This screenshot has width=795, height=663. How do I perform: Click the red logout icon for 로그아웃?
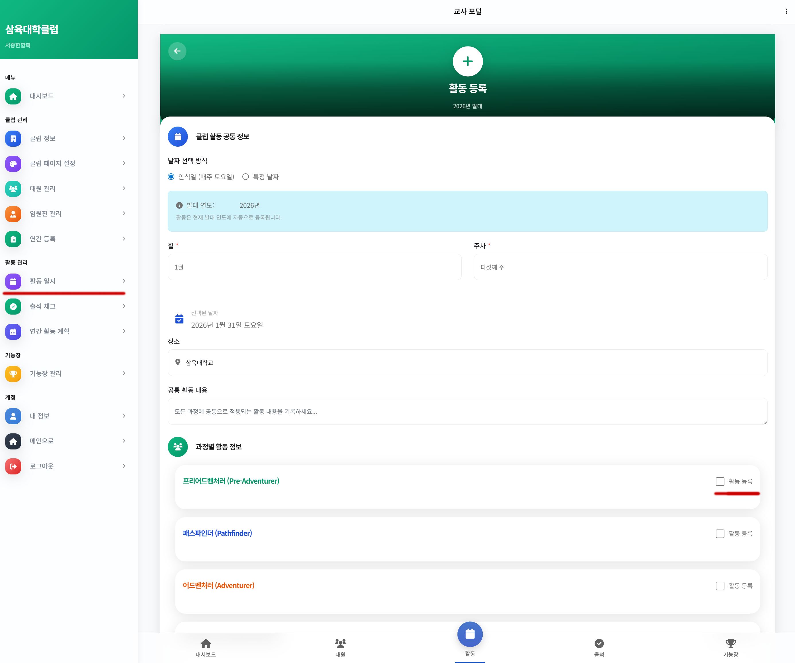click(13, 466)
